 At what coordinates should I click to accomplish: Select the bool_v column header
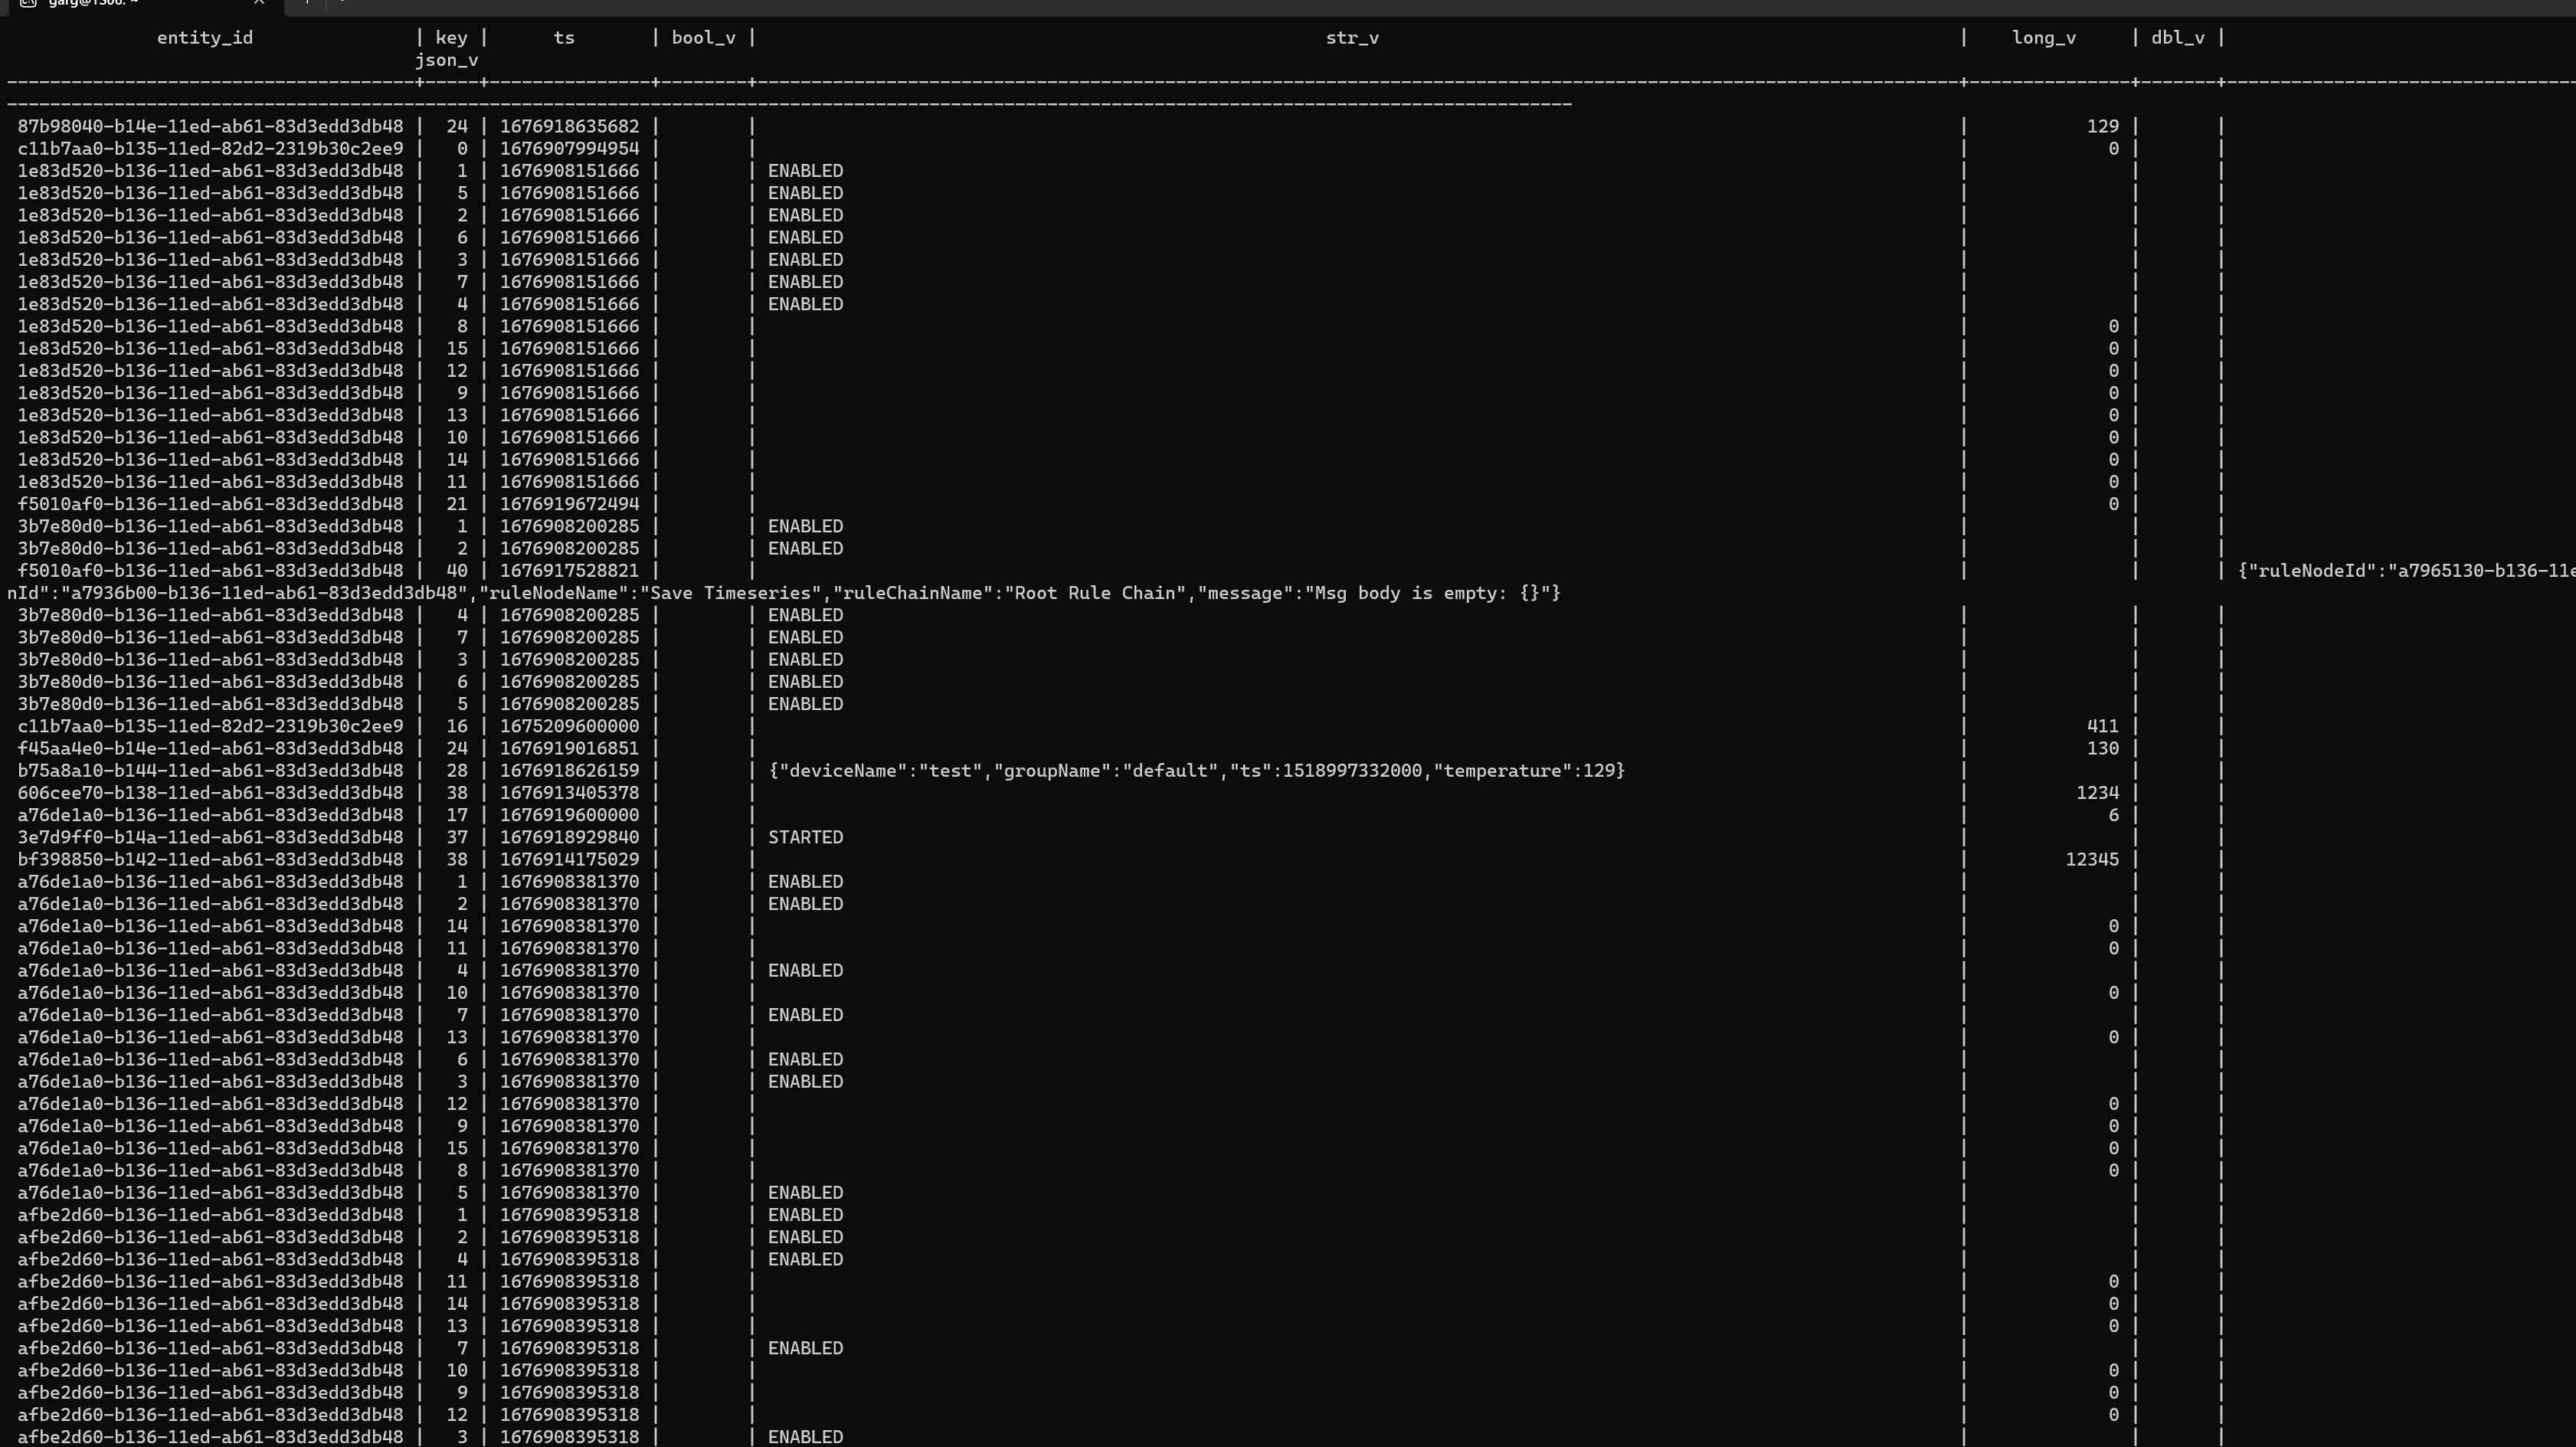tap(702, 37)
